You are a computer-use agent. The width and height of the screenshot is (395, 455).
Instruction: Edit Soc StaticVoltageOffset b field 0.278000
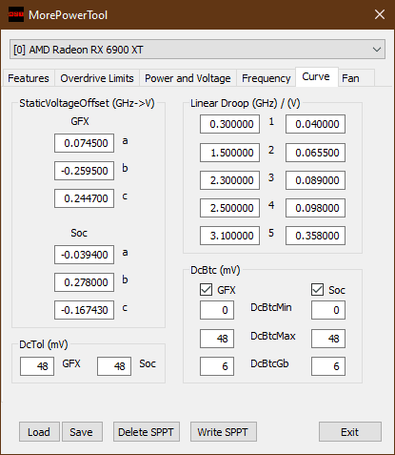coord(84,282)
